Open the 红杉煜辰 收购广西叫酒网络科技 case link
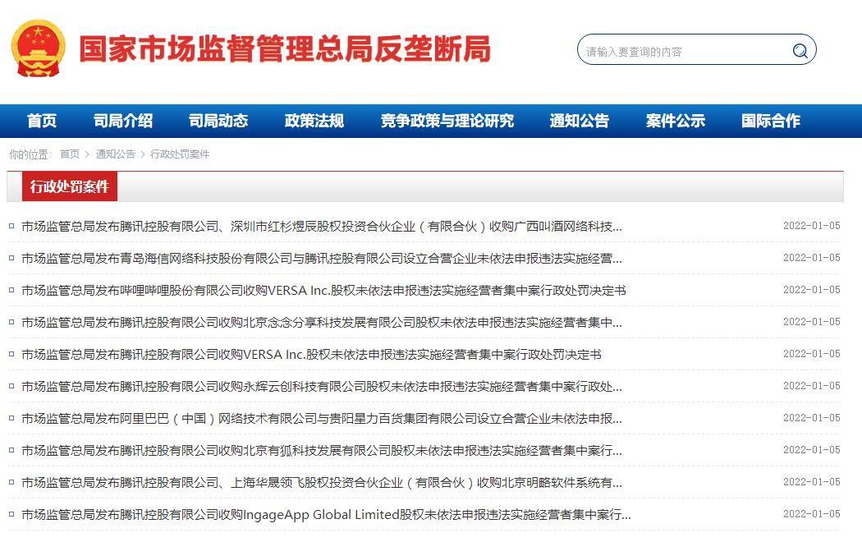Screen dimensions: 862x542 pos(322,226)
